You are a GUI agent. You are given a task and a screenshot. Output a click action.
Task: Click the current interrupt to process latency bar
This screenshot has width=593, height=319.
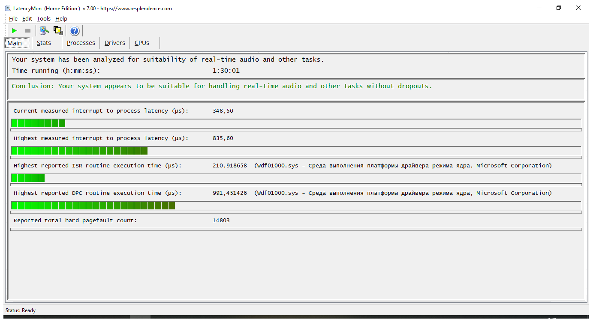point(296,123)
